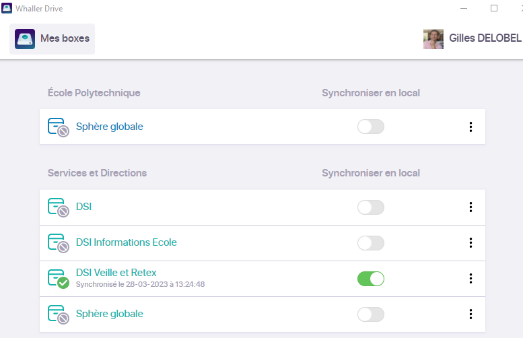523x338 pixels.
Task: Open three-dot menu for DSI Informations Ecole
Action: coord(470,243)
